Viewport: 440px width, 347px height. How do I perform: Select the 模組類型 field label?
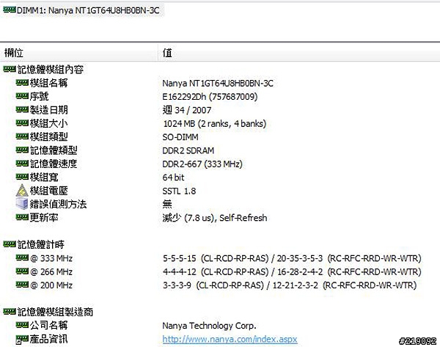(x=48, y=136)
